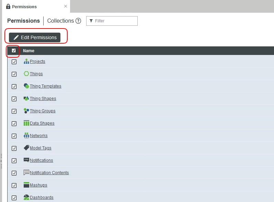This screenshot has height=202, width=274.
Task: Uncheck the Mashups row checkbox
Action: (x=14, y=186)
